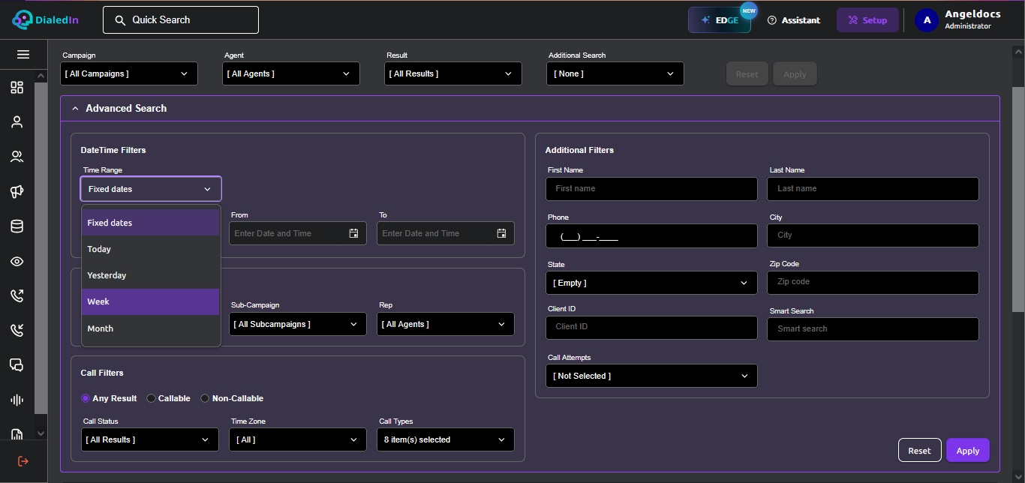
Task: Open the Sub-Campaign All Subcampaigns dropdown
Action: point(298,324)
